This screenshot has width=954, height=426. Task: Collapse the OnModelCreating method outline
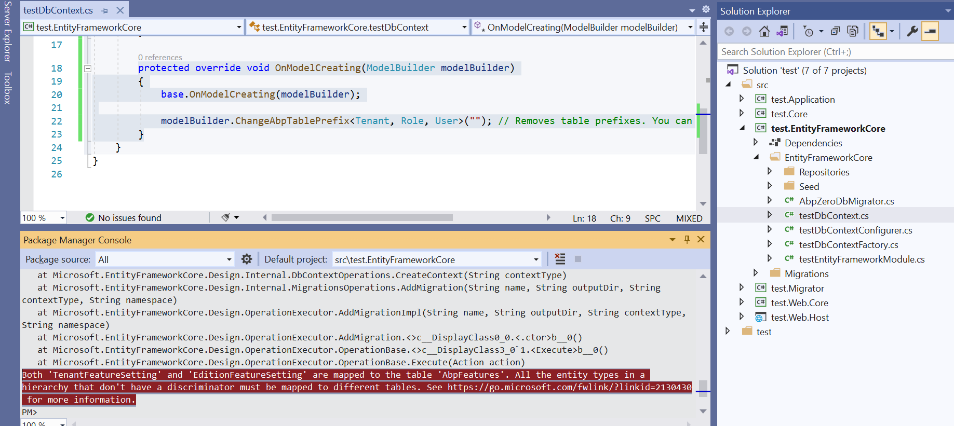88,68
